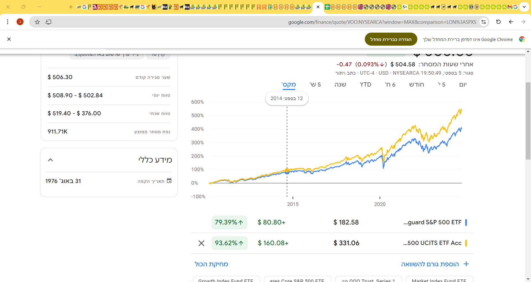Select the YTD time range tab

(366, 85)
